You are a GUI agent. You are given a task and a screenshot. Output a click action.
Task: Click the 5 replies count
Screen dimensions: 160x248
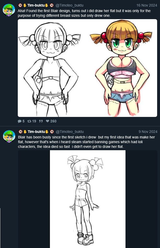click(x=24, y=121)
